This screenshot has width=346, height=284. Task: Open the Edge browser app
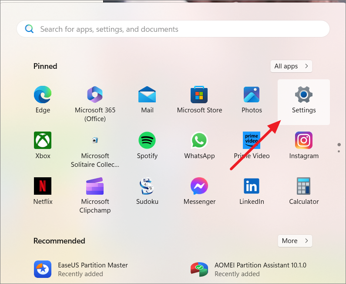click(43, 99)
